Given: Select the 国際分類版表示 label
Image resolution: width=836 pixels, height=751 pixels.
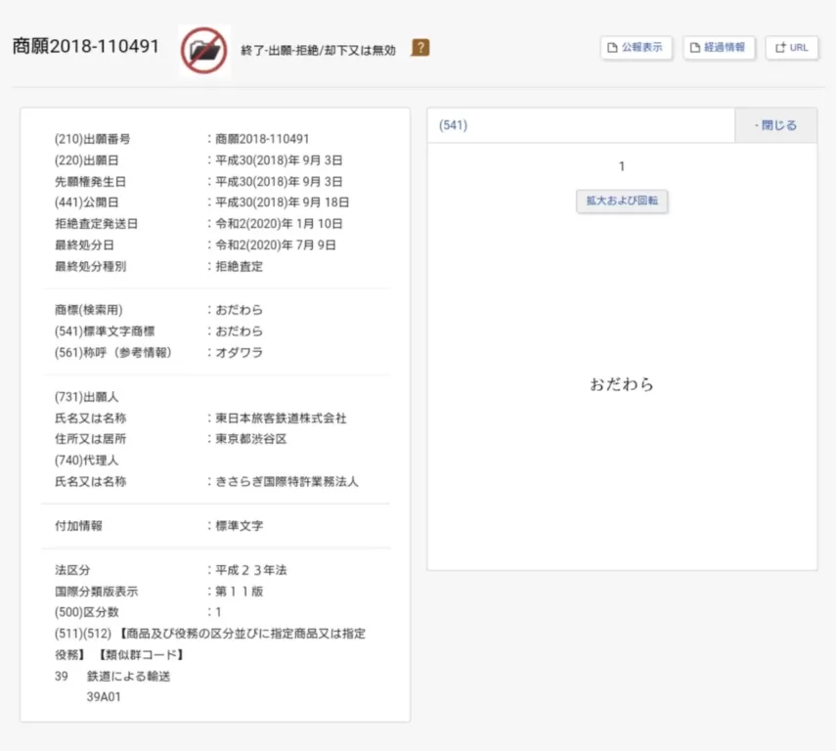Looking at the screenshot, I should pyautogui.click(x=96, y=592).
